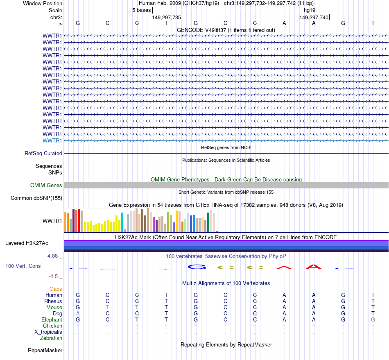The height and width of the screenshot is (360, 389).
Task: Click the light-blue WWTR1 transcript label
Action: point(52,140)
